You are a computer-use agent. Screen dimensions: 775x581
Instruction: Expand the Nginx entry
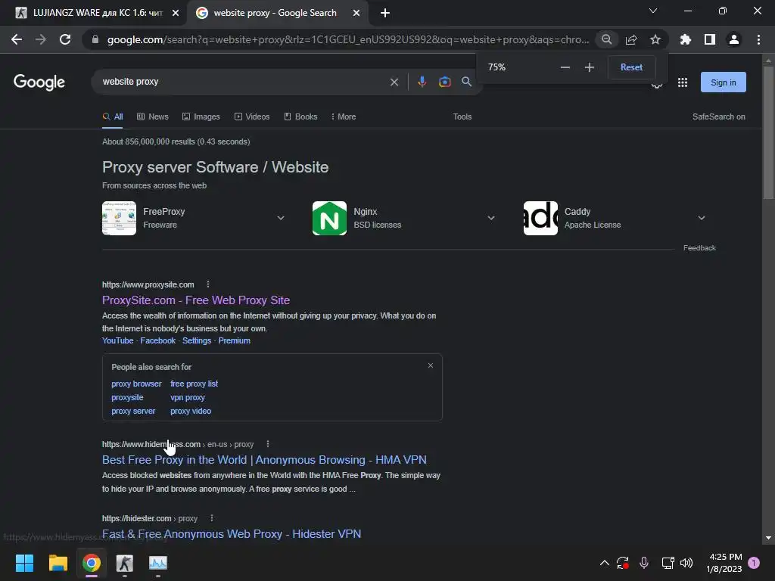(490, 218)
